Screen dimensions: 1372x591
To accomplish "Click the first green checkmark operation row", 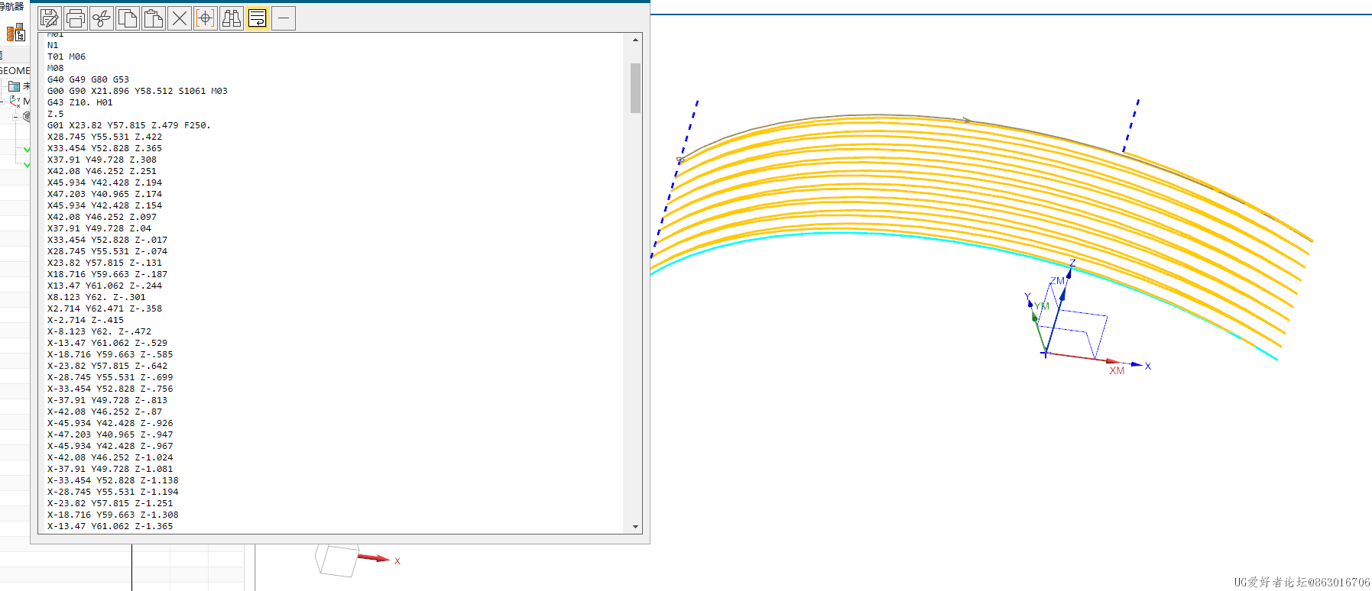I will (27, 149).
